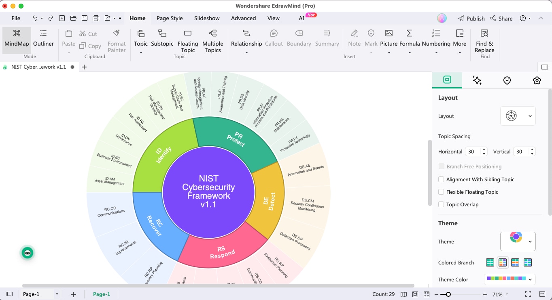552x300 pixels.
Task: Expand the Formula dropdown
Action: [x=409, y=52]
